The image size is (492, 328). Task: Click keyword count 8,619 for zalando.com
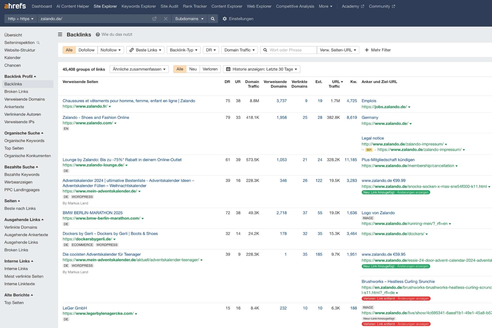352,117
